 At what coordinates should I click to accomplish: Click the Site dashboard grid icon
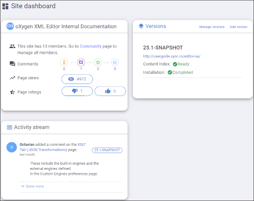click(5, 6)
